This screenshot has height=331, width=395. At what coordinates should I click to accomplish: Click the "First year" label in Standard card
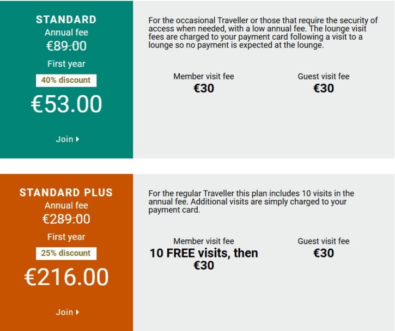(x=66, y=64)
